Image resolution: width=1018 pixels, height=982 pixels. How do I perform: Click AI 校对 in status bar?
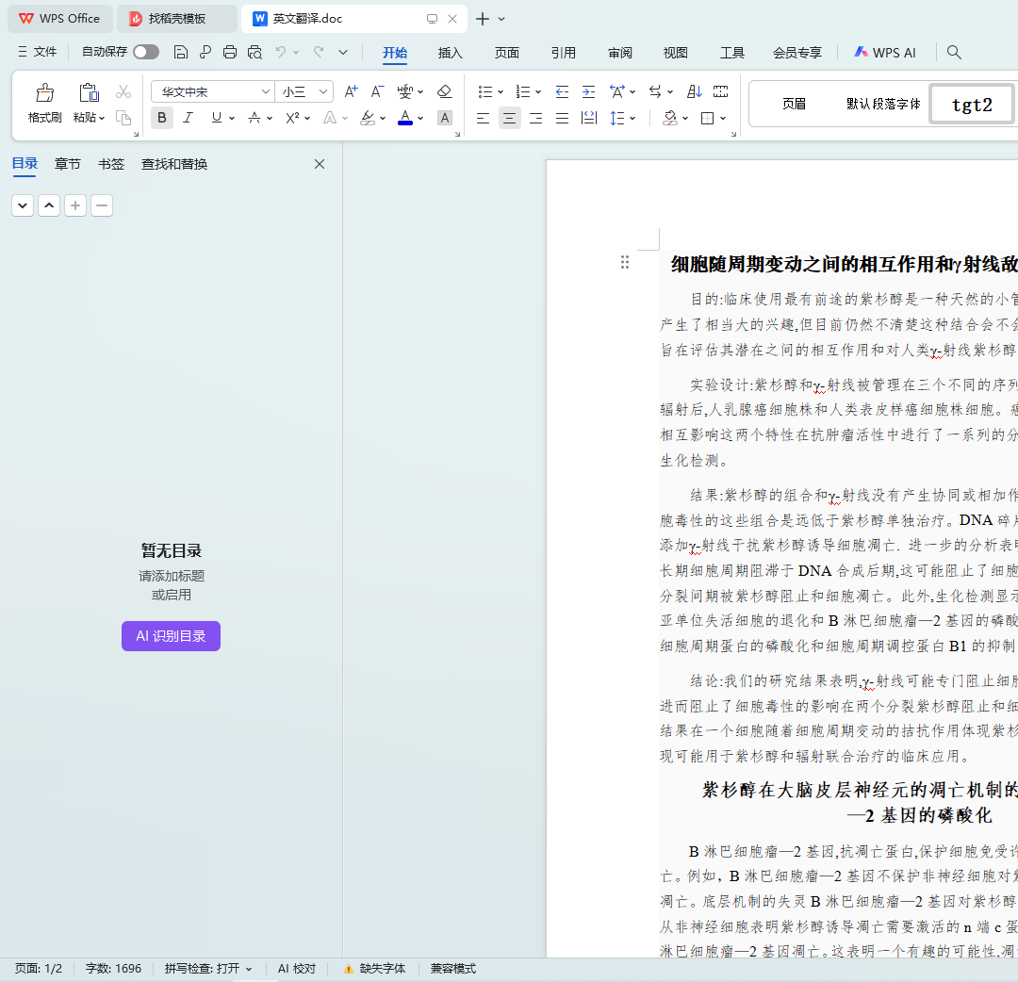(297, 969)
